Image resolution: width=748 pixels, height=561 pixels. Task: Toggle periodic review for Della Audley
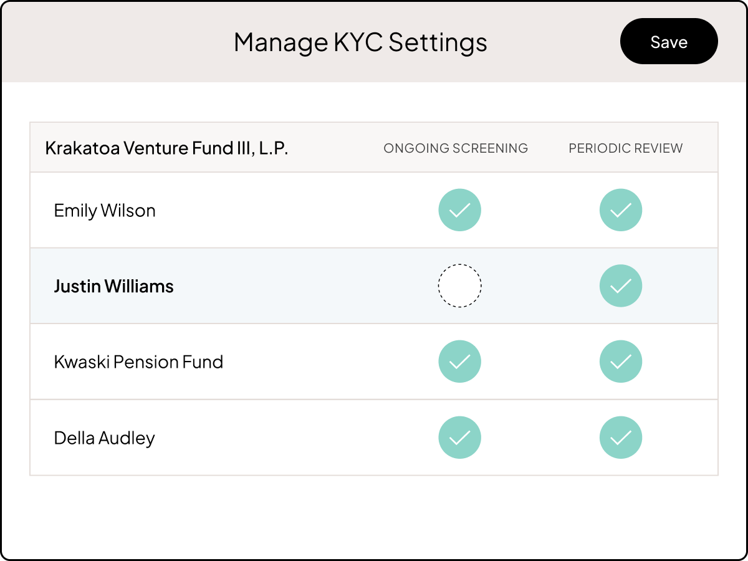tap(621, 438)
